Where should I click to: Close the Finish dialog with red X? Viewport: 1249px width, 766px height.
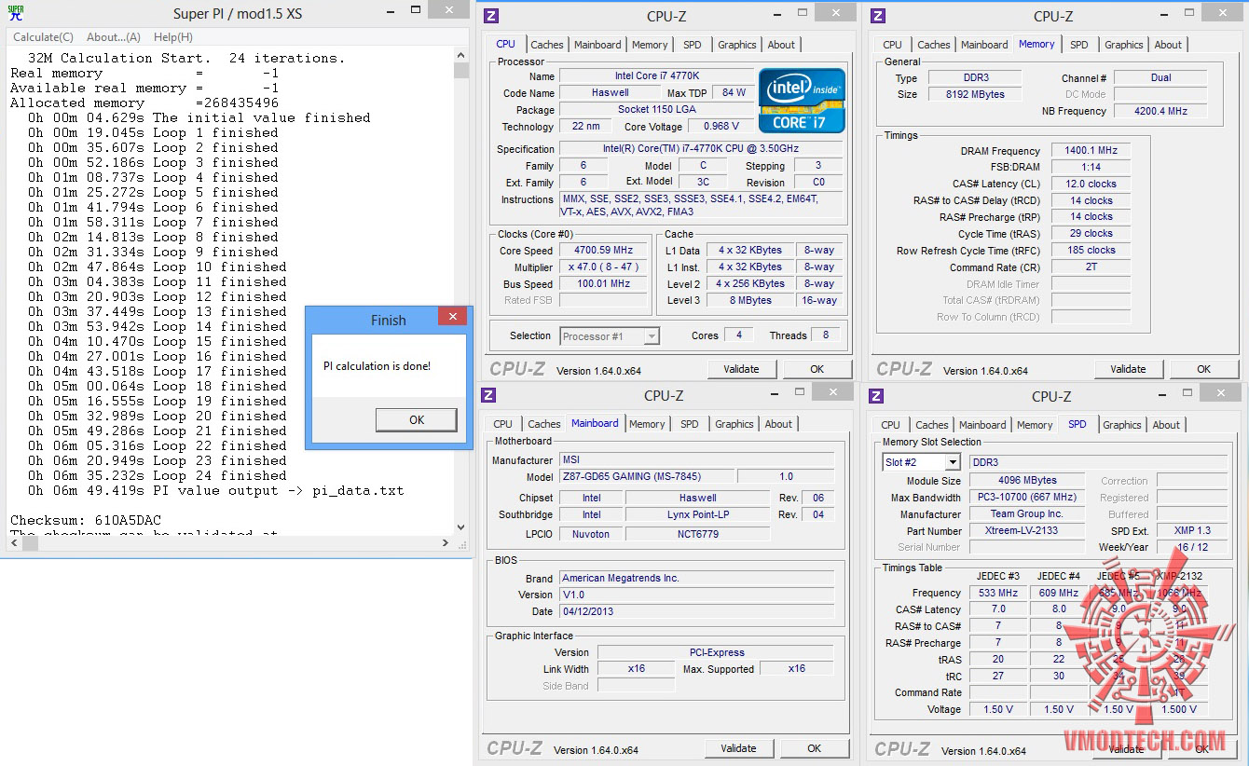[x=452, y=318]
